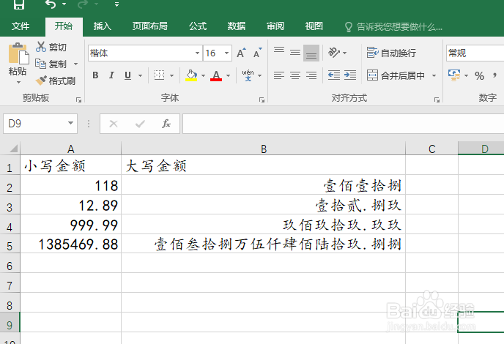The width and height of the screenshot is (504, 344).
Task: Expand the Name Box dropdown
Action: (71, 124)
